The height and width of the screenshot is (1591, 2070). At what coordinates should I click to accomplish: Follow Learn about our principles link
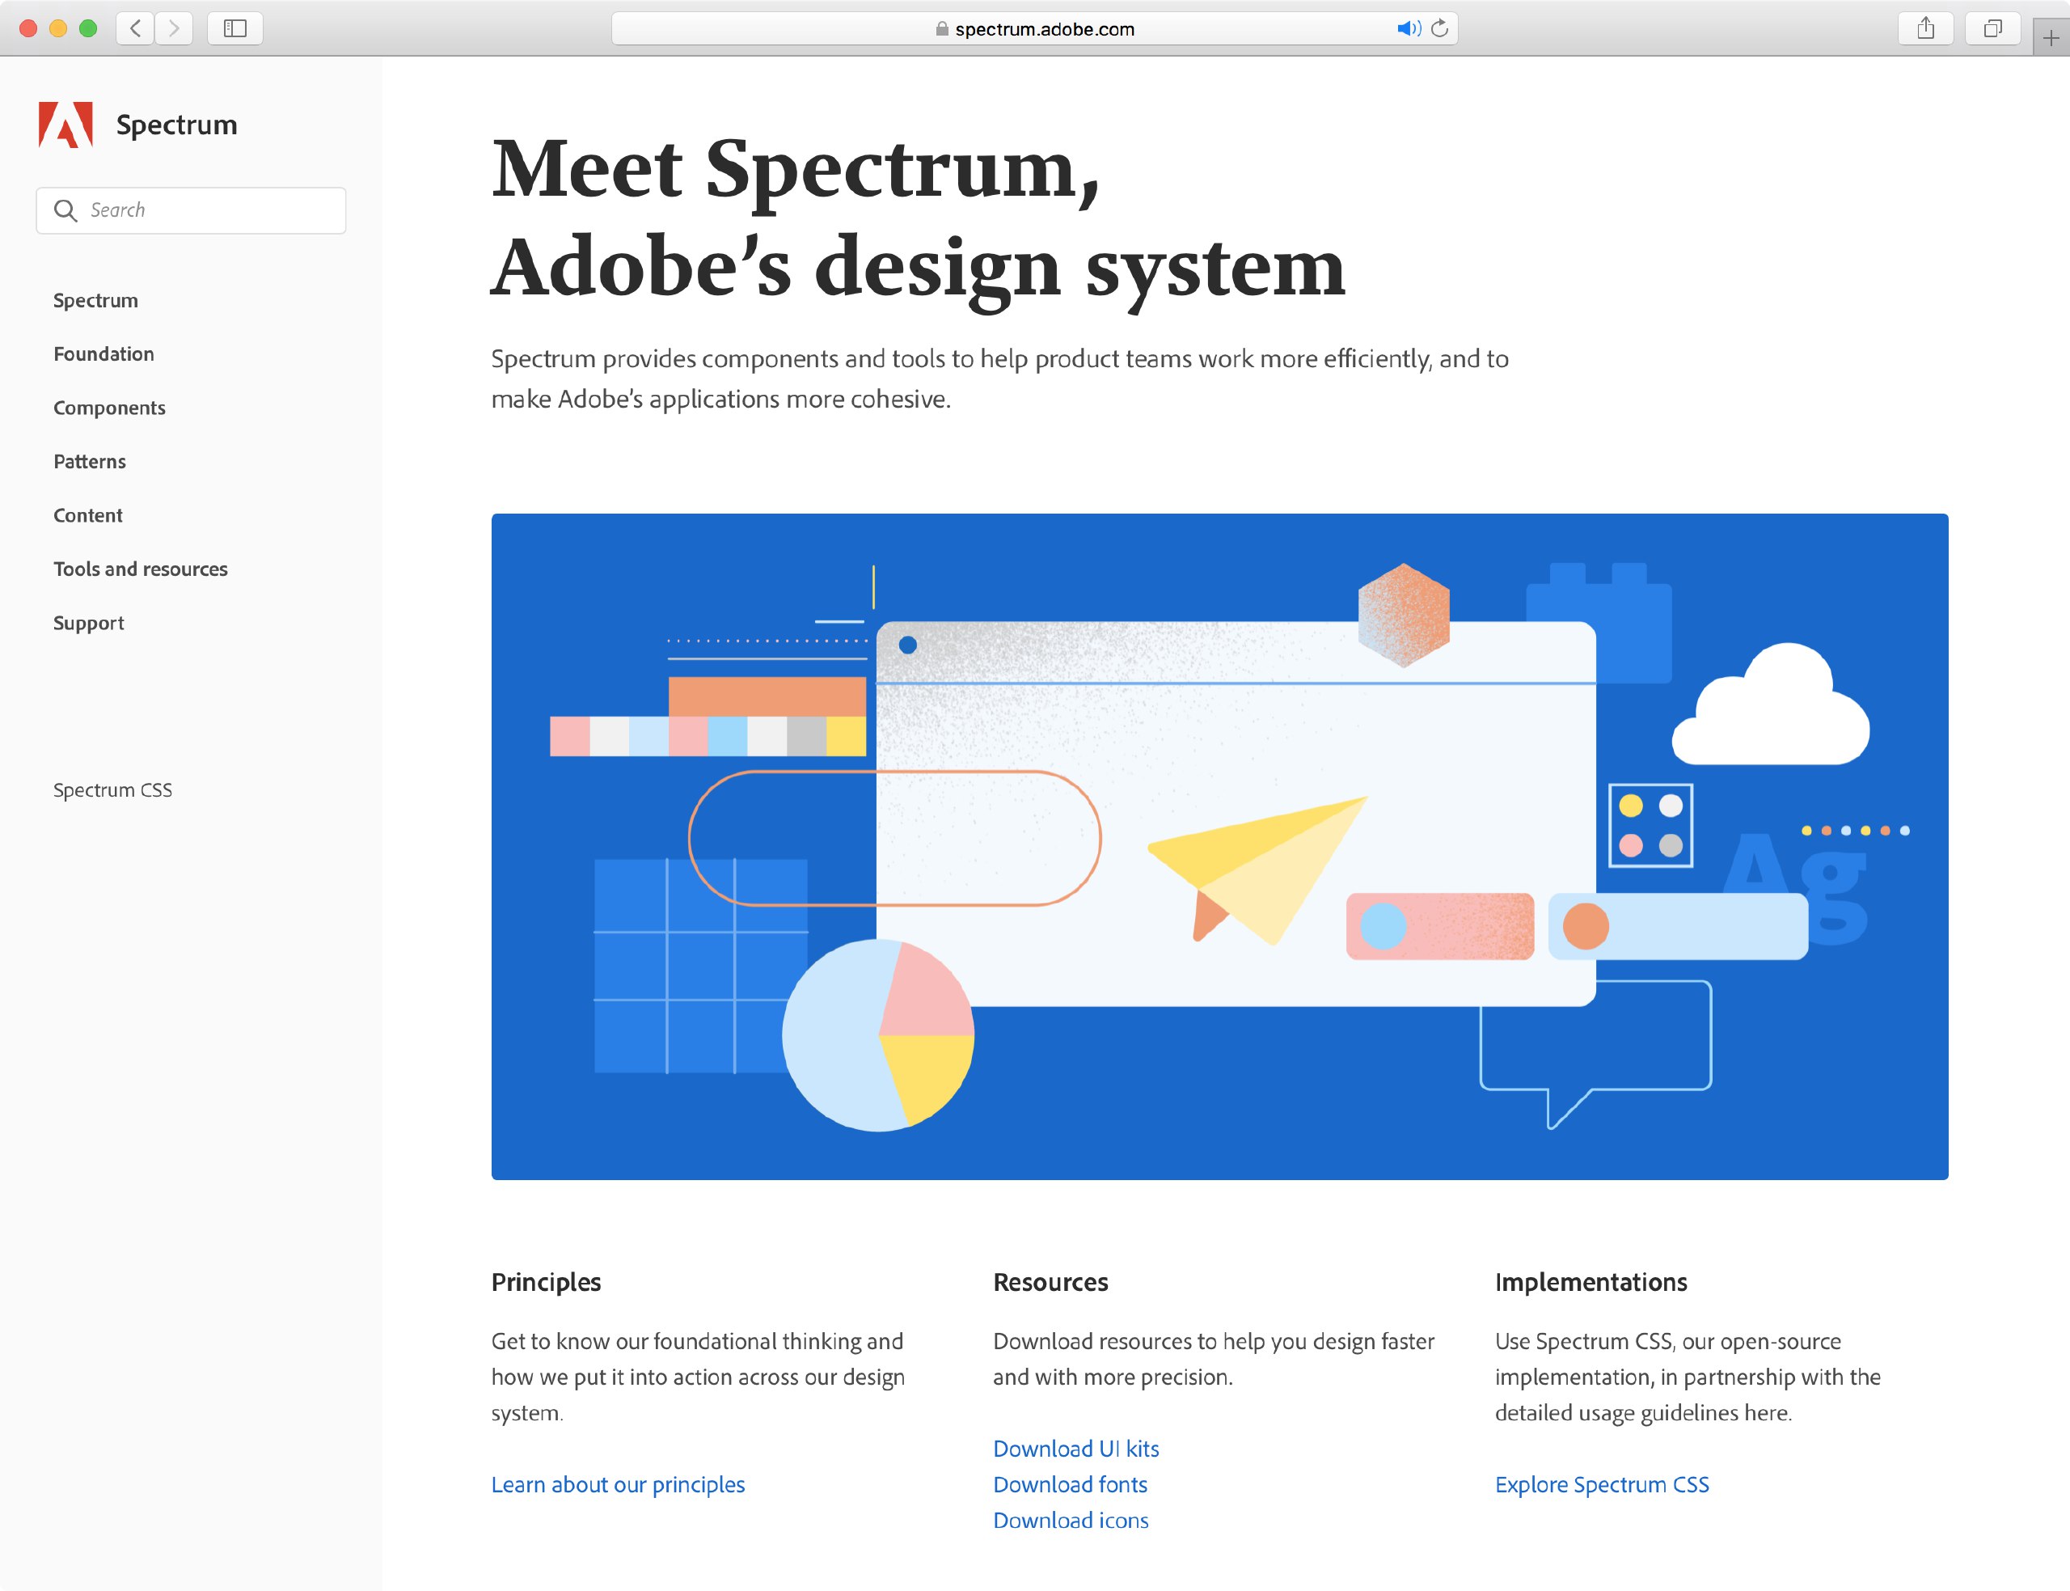(x=618, y=1485)
